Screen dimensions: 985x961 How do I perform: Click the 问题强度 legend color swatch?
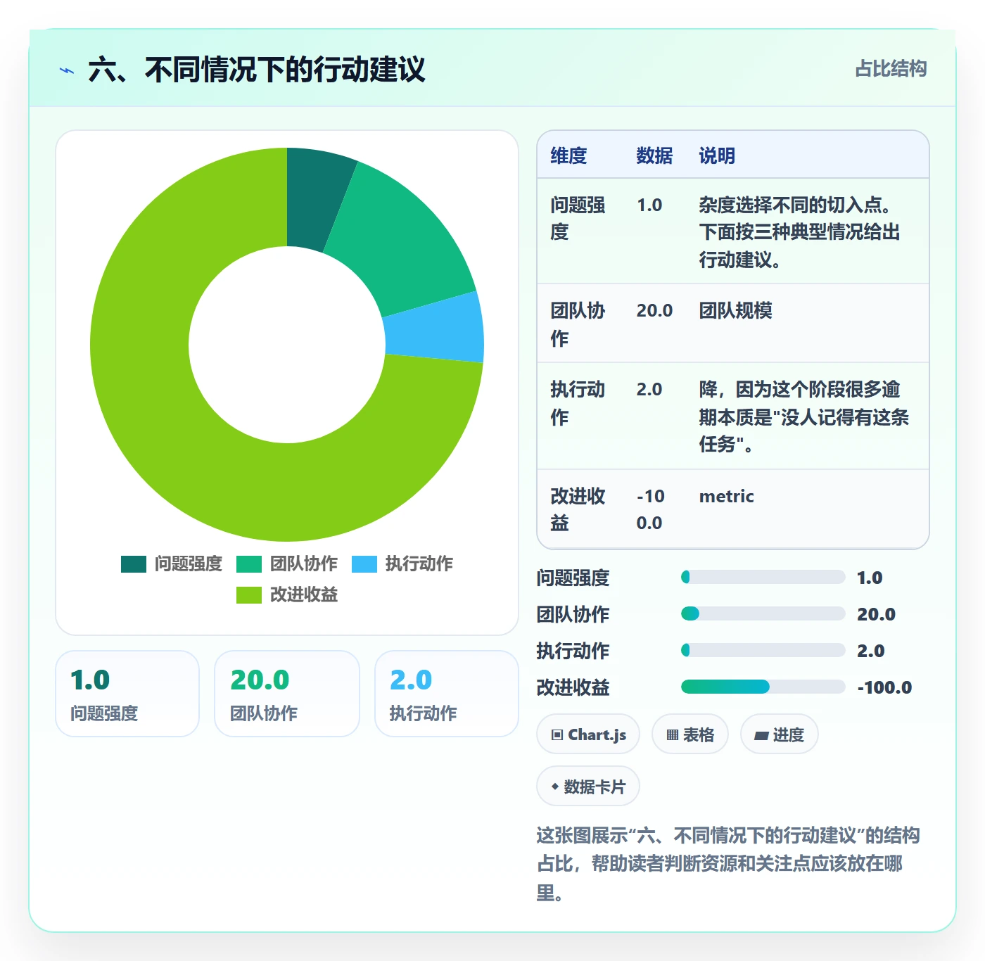(134, 564)
